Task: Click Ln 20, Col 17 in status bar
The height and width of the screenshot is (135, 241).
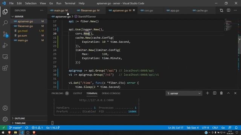Action: (175, 127)
